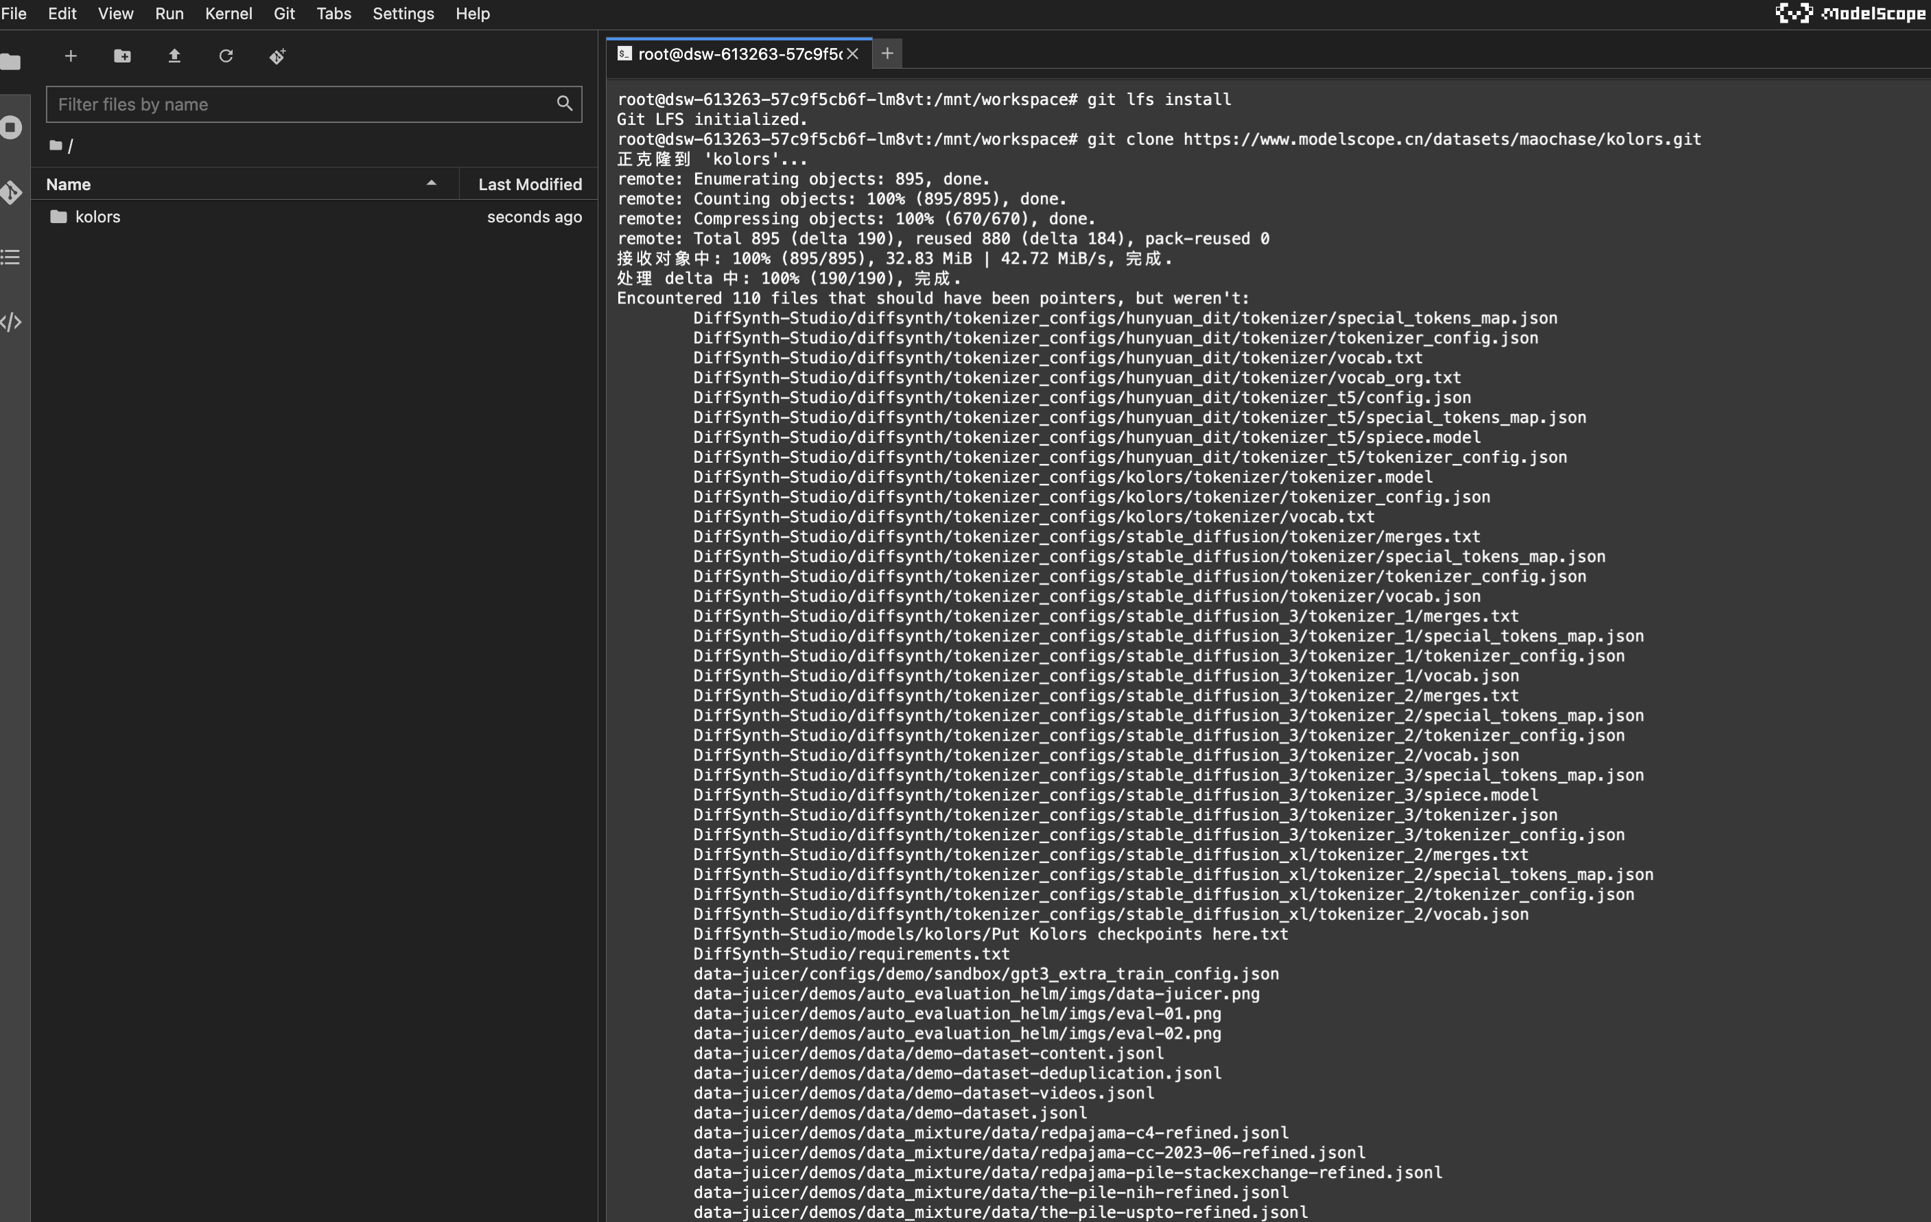Image resolution: width=1931 pixels, height=1222 pixels.
Task: Select the root@dsw-613263 terminal tab
Action: click(738, 54)
